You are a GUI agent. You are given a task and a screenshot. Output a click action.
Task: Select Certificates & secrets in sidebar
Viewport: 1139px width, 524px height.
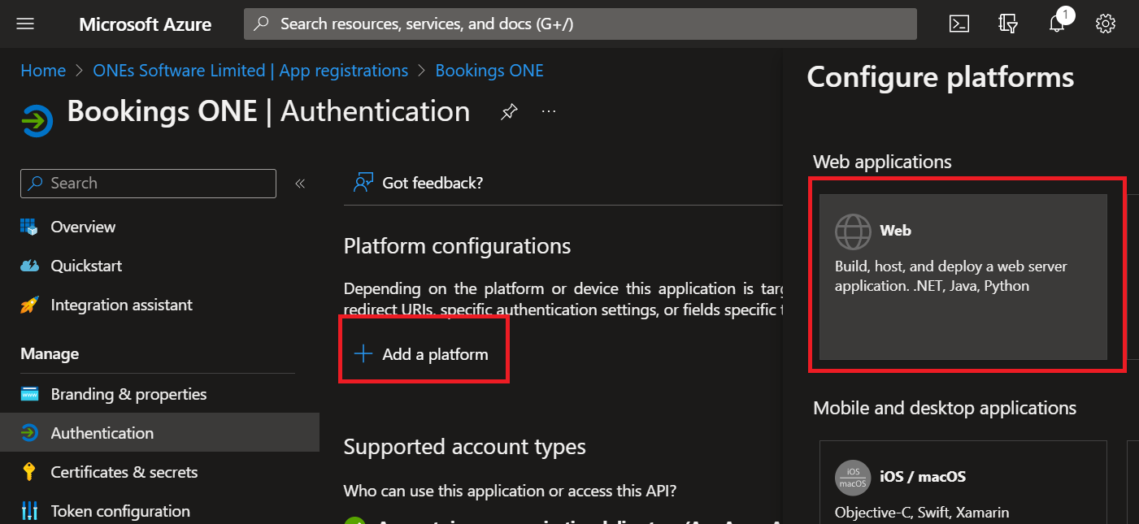click(124, 472)
